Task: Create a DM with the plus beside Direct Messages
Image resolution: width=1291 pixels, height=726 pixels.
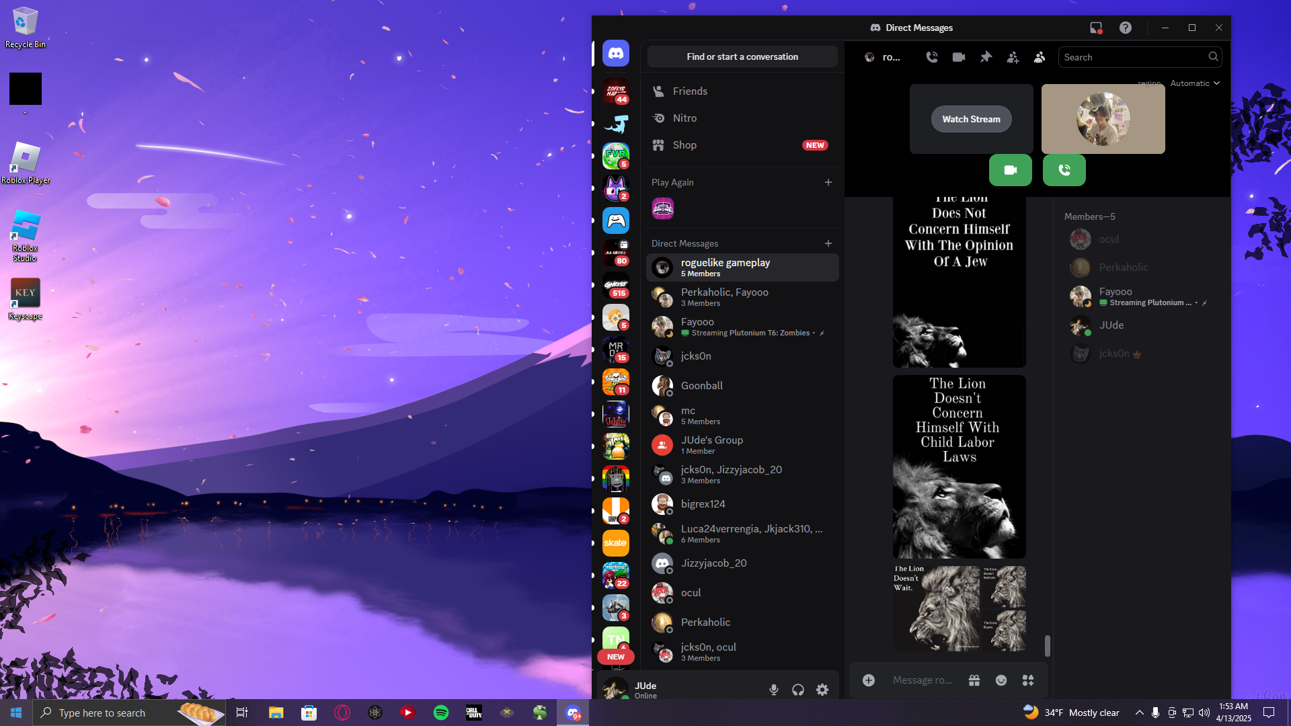Action: pyautogui.click(x=828, y=243)
